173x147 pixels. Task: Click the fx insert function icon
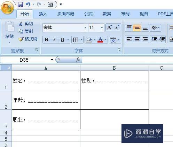point(78,60)
